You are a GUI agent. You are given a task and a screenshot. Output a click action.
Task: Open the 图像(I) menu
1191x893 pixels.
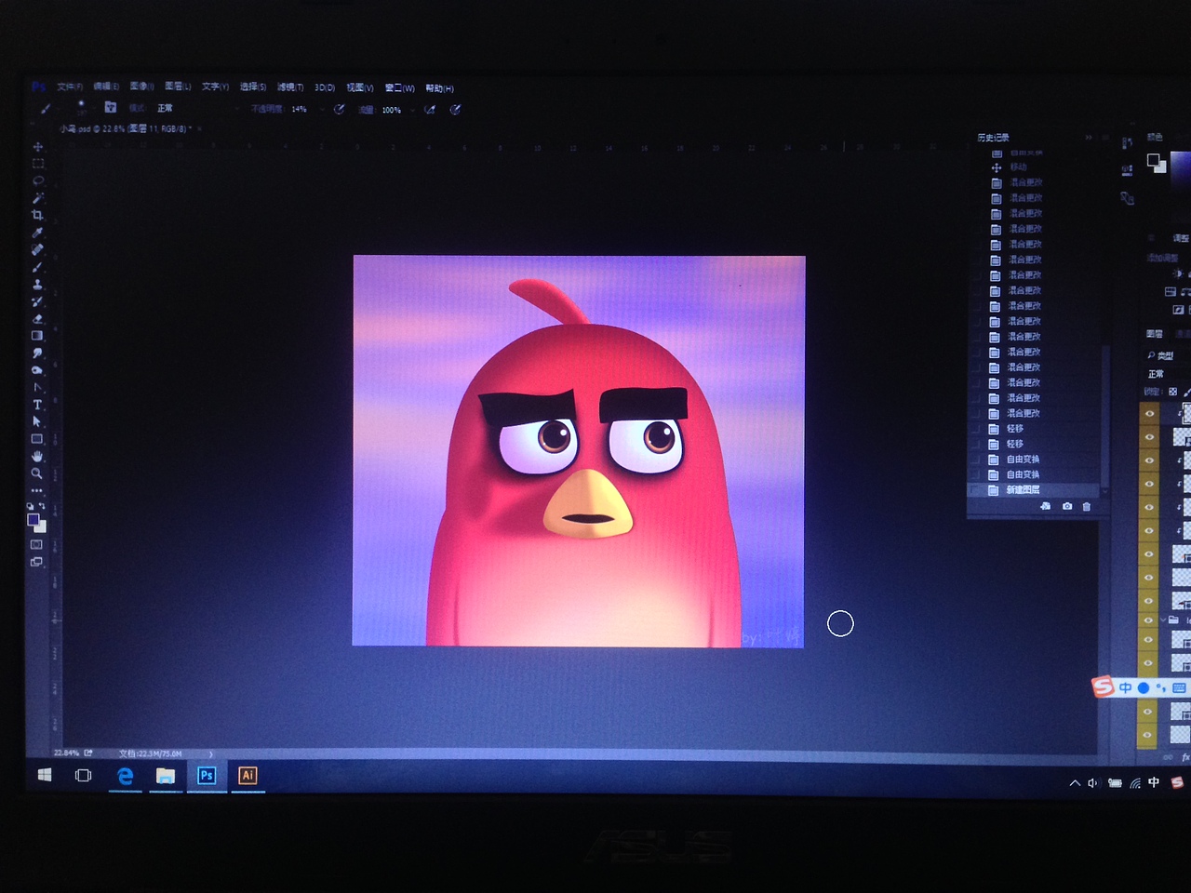[142, 87]
